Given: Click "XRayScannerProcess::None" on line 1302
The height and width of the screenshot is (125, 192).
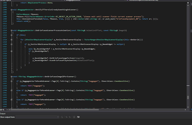Looking at the screenshot, I should [x=40, y=3].
